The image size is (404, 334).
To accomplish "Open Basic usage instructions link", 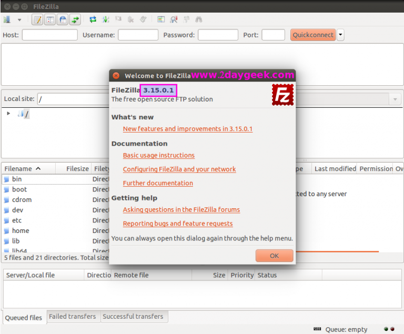I will pos(159,155).
